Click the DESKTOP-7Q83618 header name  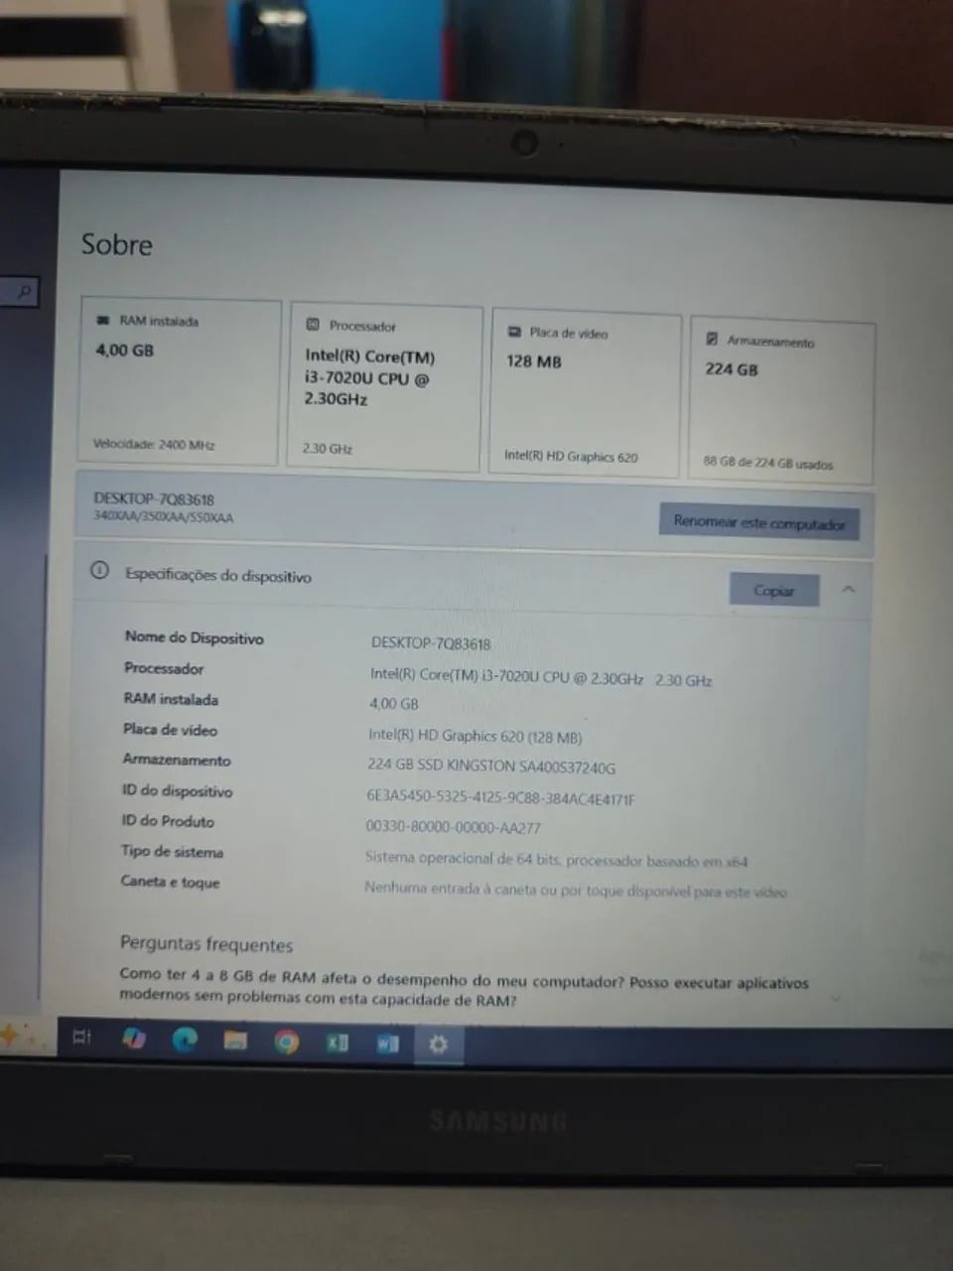click(154, 498)
